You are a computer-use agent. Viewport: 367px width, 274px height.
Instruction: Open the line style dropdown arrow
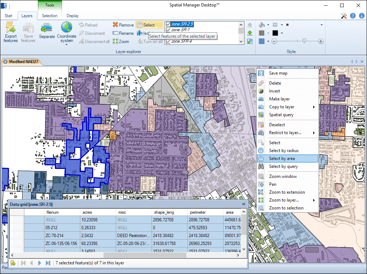[x=282, y=25]
